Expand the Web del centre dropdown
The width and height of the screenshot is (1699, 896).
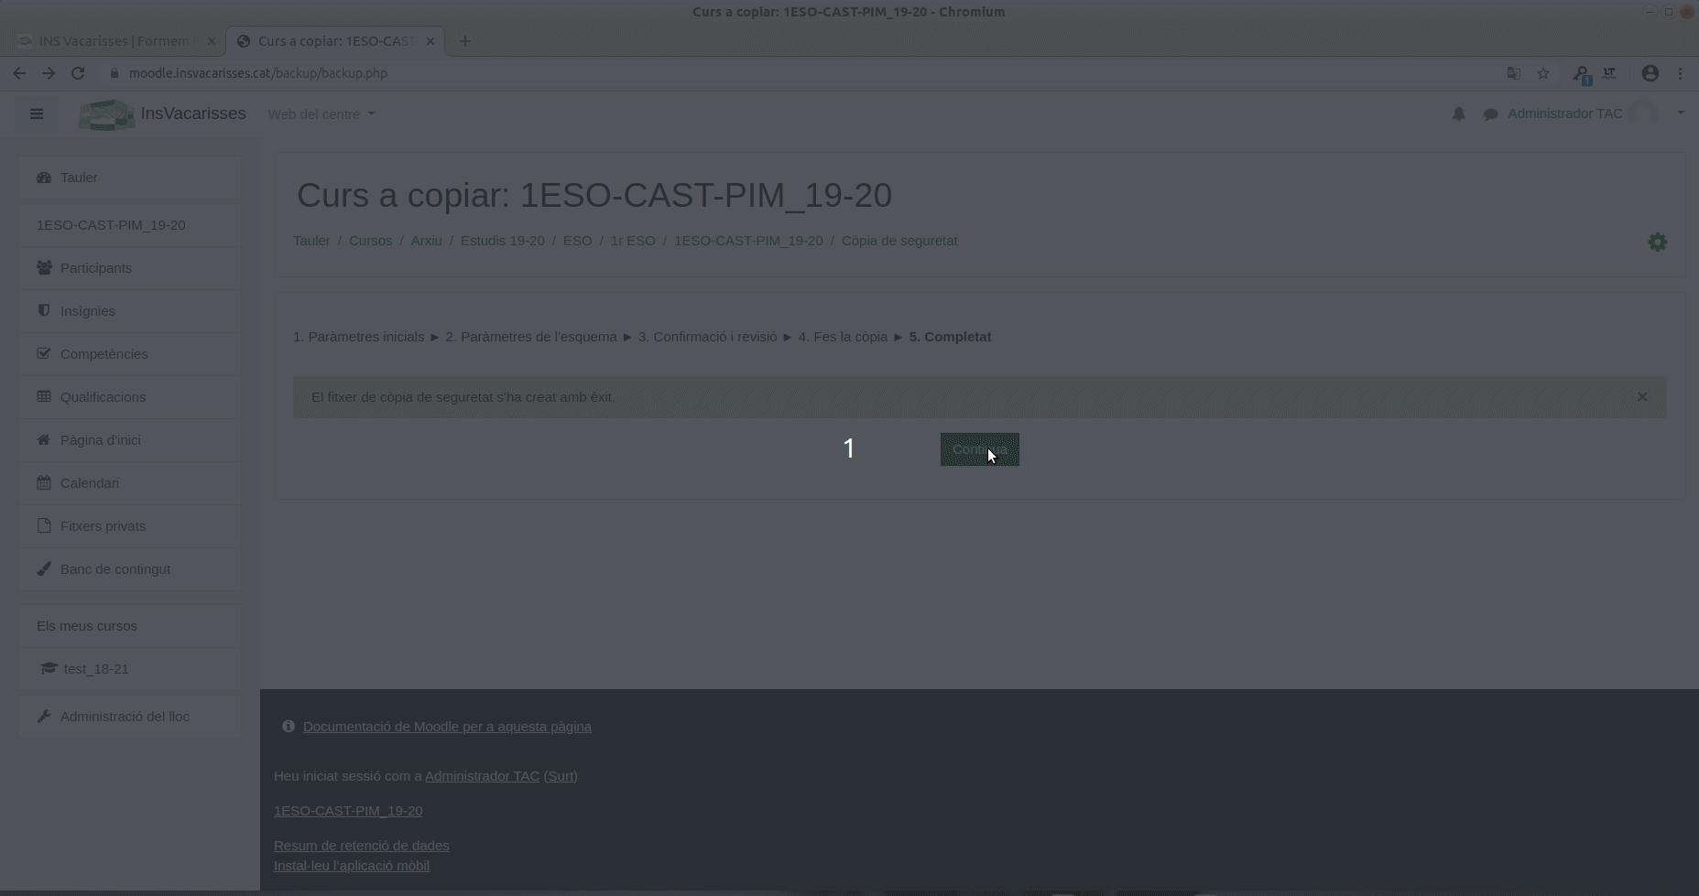[321, 114]
